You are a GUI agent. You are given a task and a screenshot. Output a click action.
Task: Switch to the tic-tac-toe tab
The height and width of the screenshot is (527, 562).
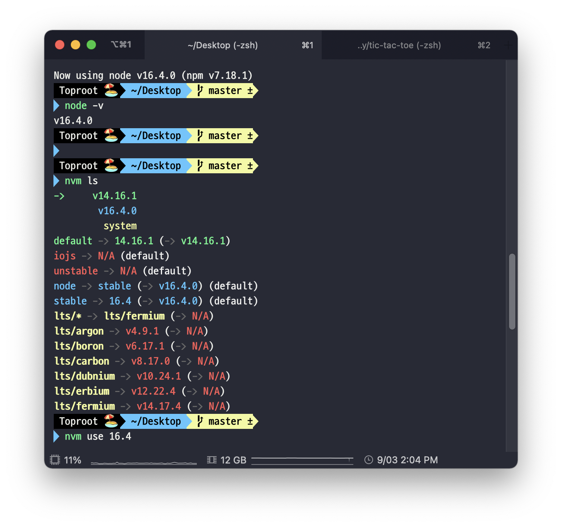point(399,45)
